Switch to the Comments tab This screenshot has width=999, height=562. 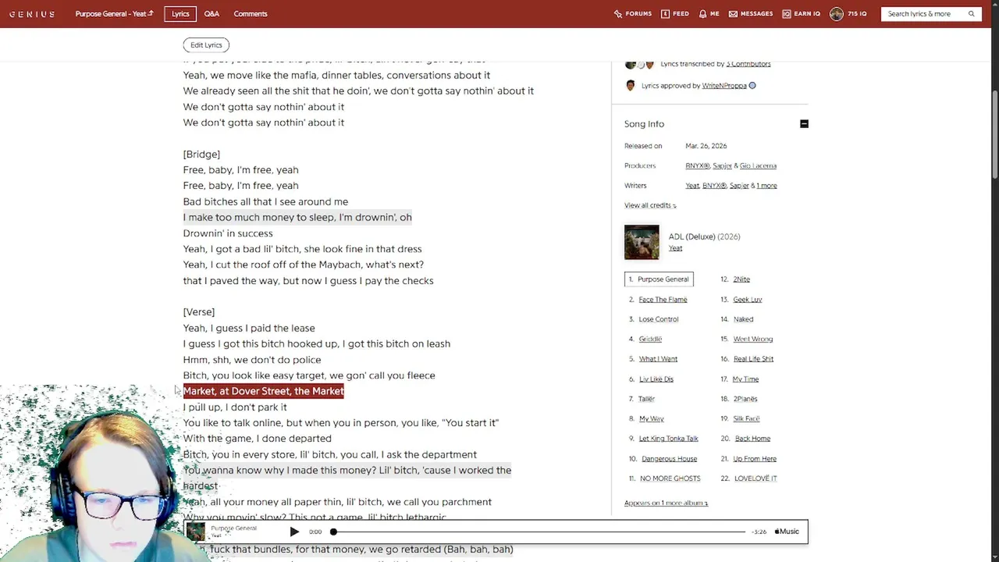pyautogui.click(x=251, y=14)
